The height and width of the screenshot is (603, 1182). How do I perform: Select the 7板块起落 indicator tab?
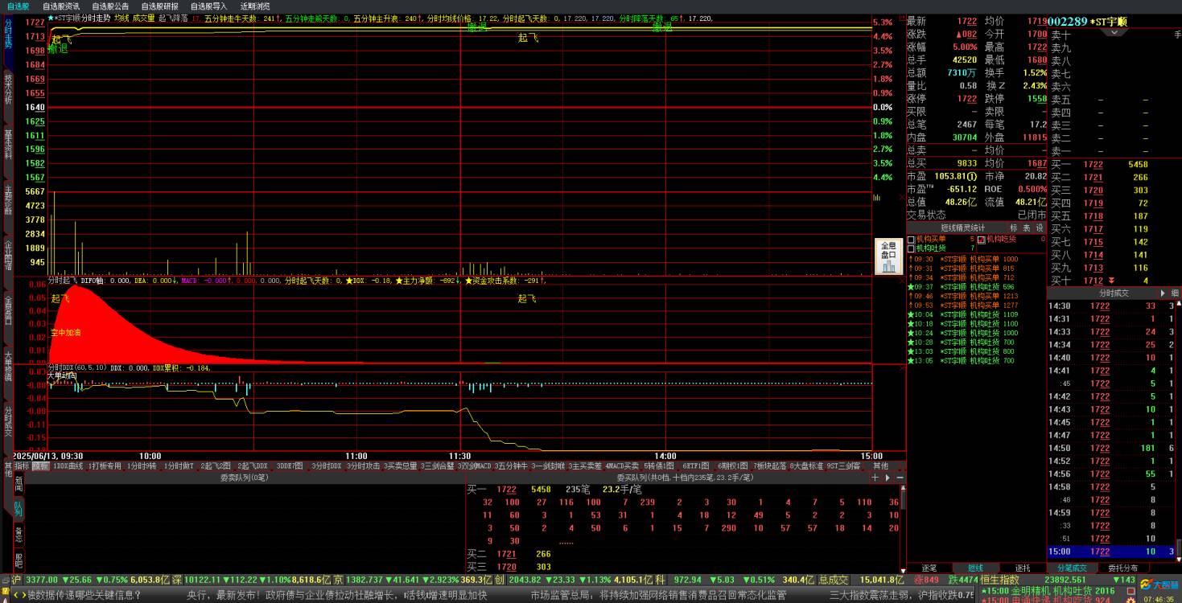770,466
